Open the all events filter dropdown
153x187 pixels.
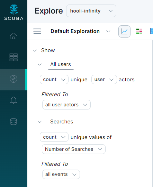pyautogui.click(x=61, y=174)
